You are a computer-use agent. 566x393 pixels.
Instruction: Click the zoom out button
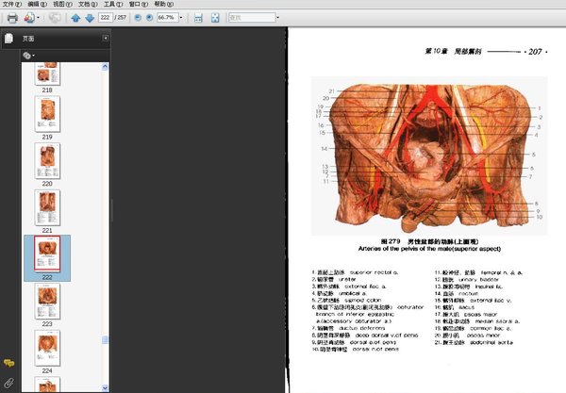138,17
